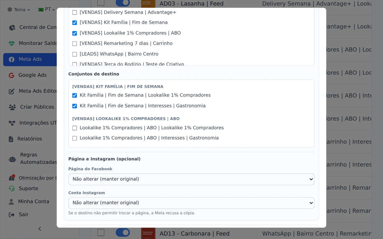Click the Google Ads G icon
The height and width of the screenshot is (239, 383).
[x=11, y=75]
